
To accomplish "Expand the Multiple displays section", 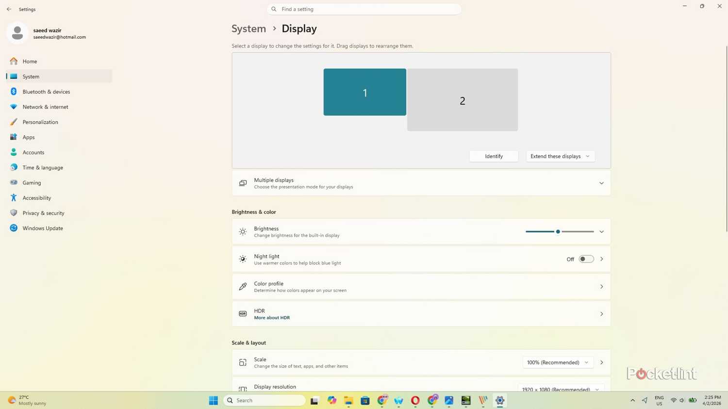I will 601,183.
